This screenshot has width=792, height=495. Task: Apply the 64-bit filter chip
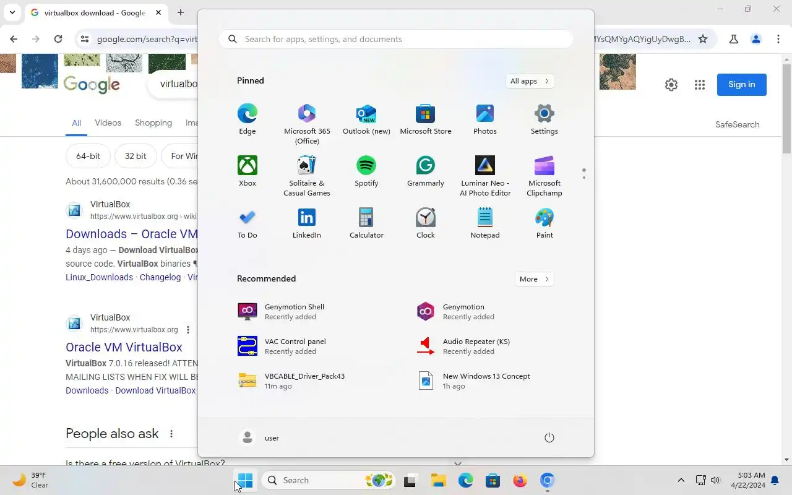[x=88, y=156]
